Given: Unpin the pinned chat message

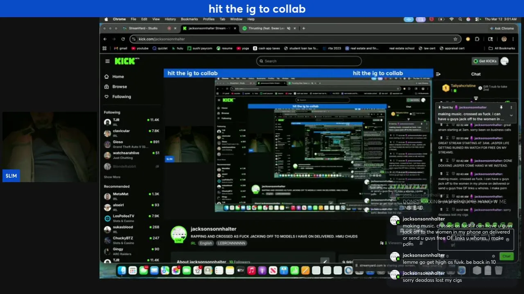Looking at the screenshot, I should point(501,107).
